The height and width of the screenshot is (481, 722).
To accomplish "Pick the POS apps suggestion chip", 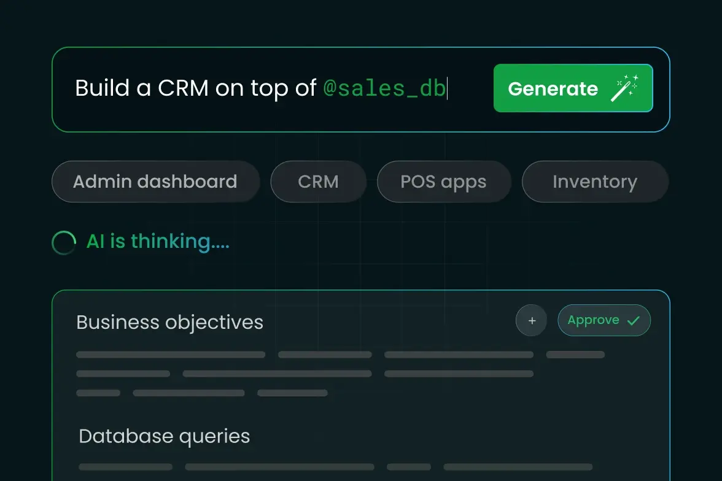I will (443, 182).
